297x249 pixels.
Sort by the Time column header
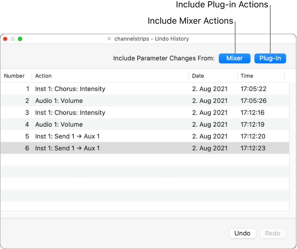tap(247, 76)
